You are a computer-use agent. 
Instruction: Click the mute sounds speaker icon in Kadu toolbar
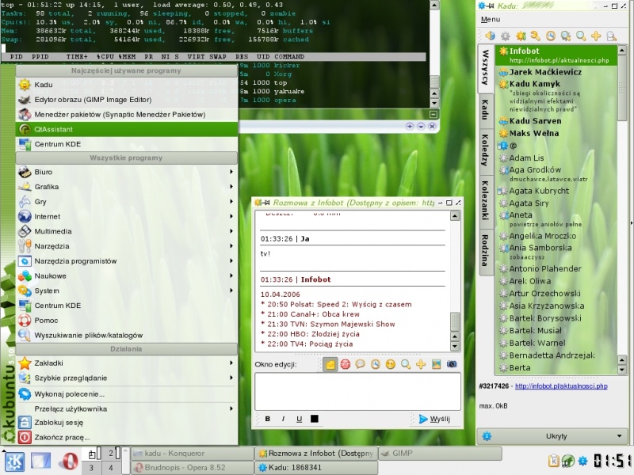click(x=490, y=36)
